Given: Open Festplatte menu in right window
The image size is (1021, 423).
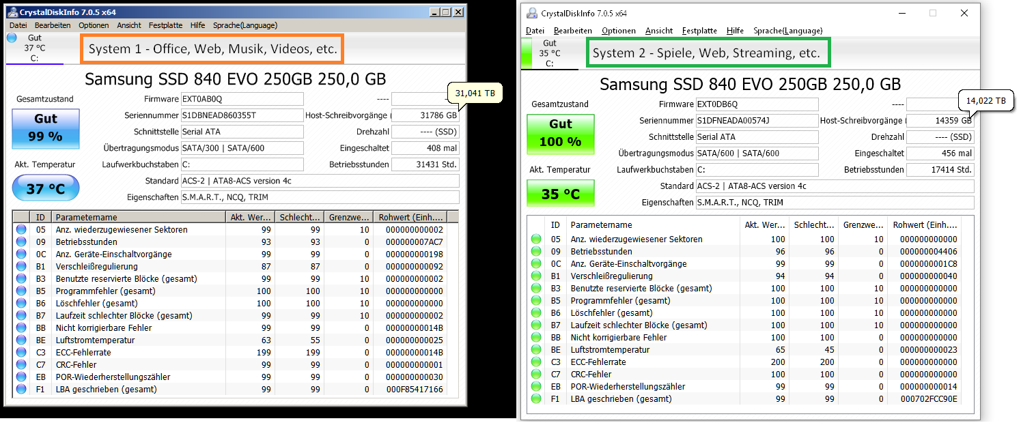Looking at the screenshot, I should [x=699, y=31].
